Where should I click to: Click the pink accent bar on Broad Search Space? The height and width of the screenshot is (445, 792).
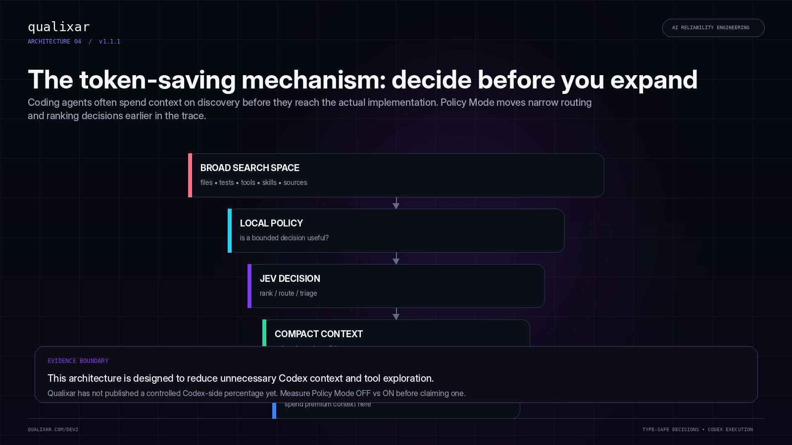pyautogui.click(x=190, y=175)
